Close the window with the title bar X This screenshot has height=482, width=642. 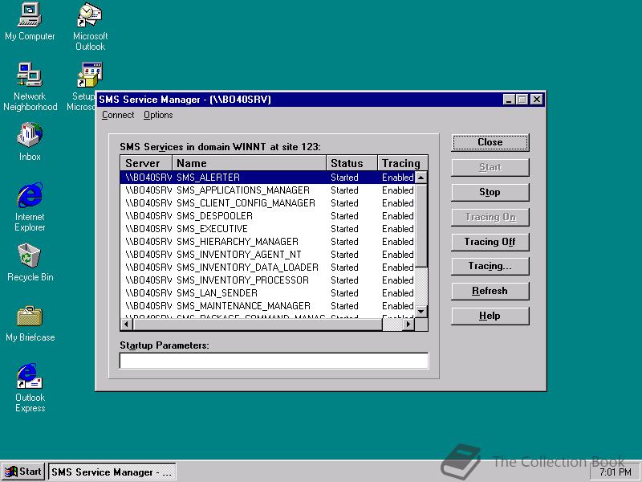click(537, 100)
